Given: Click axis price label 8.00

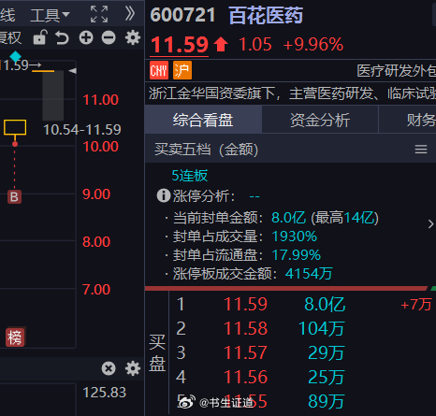Looking at the screenshot, I should (96, 242).
